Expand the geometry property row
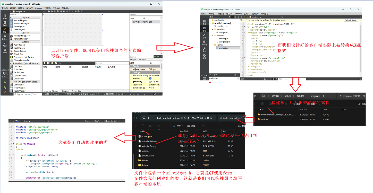Image resolution: width=373 pixels, height=193 pixels. tap(131, 82)
